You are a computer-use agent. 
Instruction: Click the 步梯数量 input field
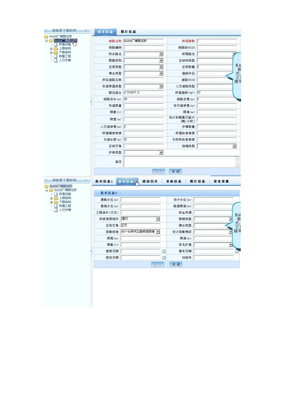pyautogui.click(x=217, y=127)
